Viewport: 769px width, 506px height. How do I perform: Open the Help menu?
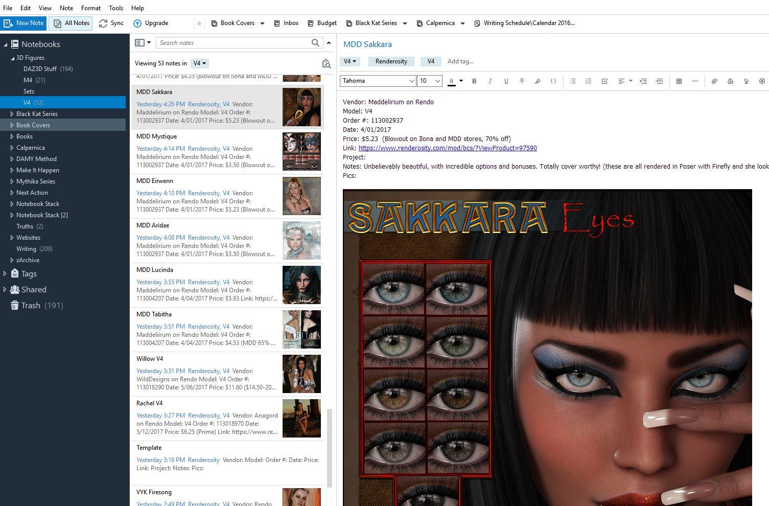tap(137, 8)
